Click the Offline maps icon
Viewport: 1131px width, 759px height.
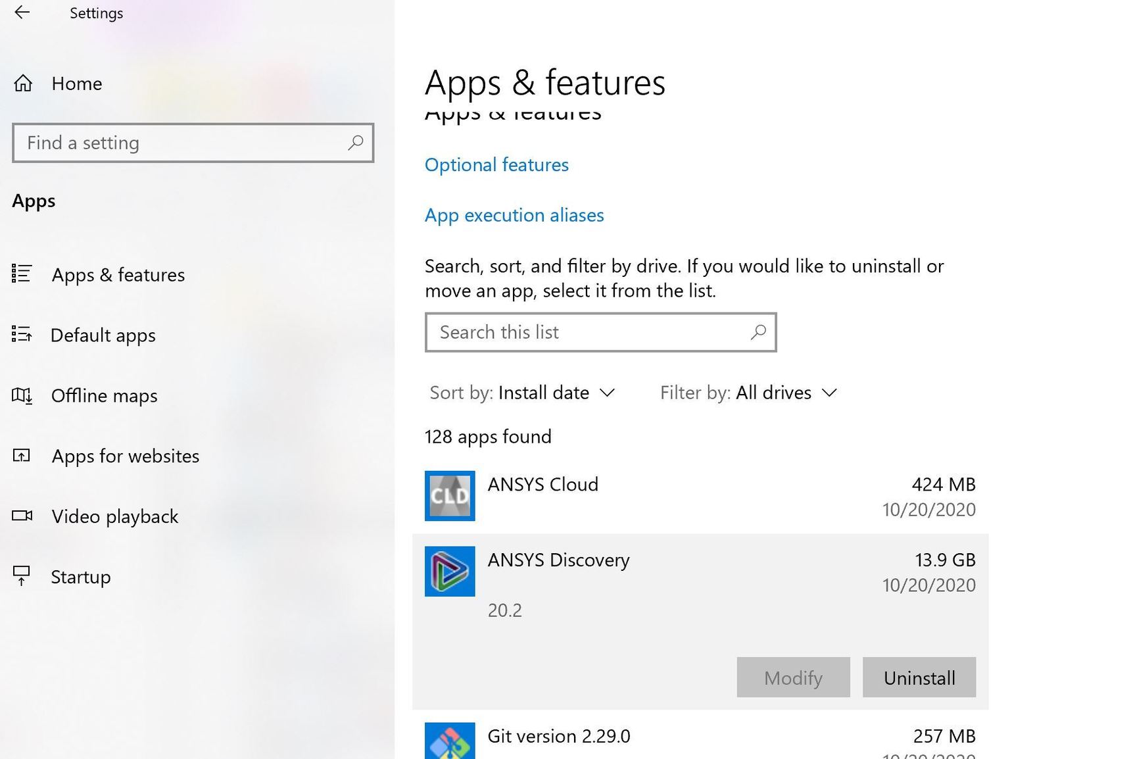pos(22,396)
